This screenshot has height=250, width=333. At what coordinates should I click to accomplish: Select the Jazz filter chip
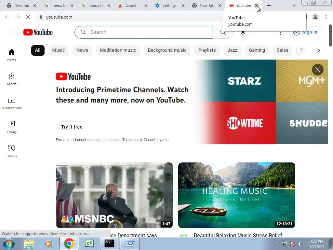click(232, 50)
